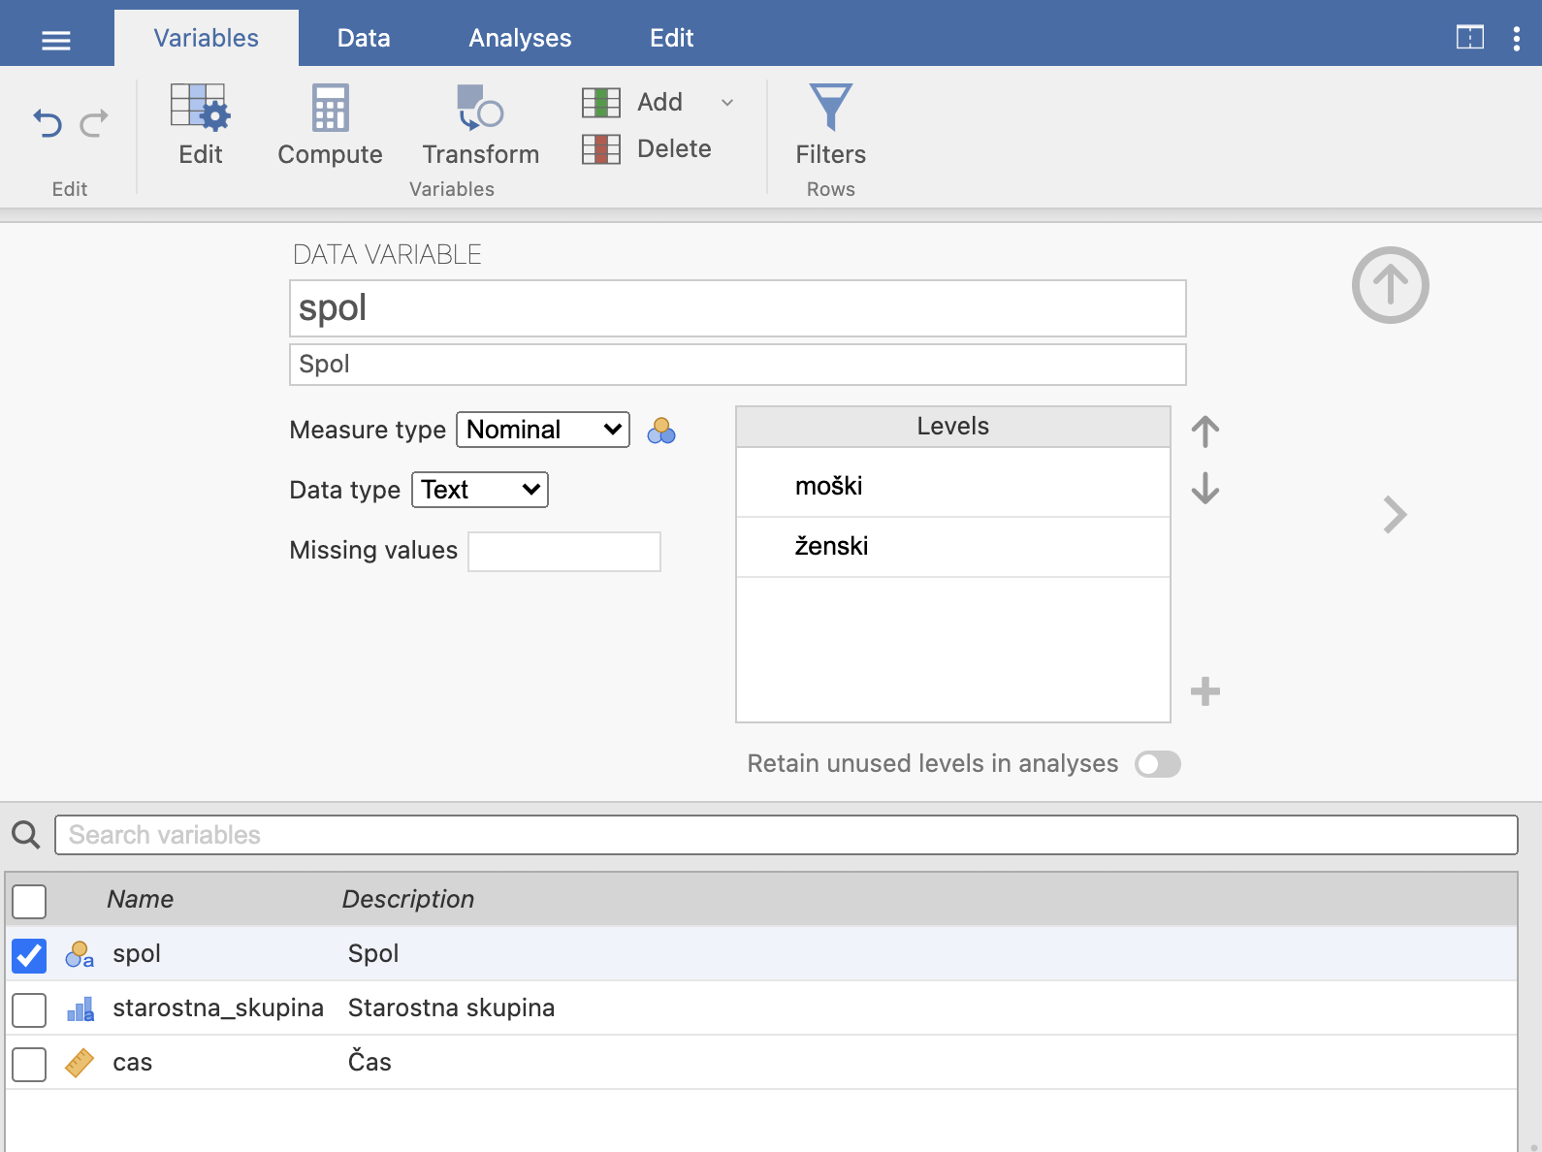1542x1152 pixels.
Task: Toggle Retain unused levels in analyses
Action: tap(1158, 764)
